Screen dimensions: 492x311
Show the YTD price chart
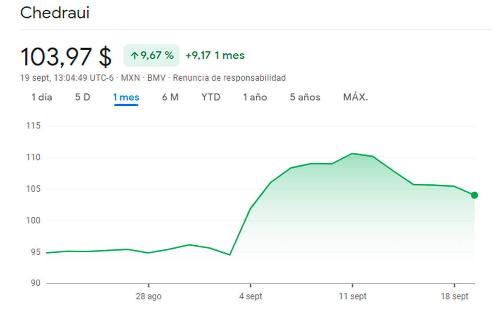tap(211, 97)
